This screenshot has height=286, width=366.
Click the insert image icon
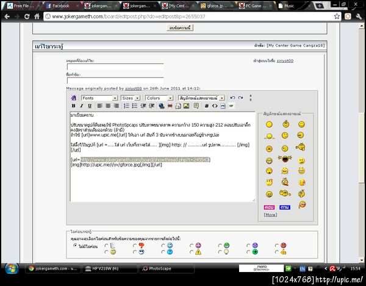click(186, 106)
